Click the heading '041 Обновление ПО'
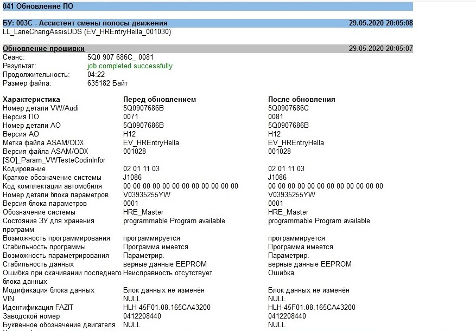Image resolution: width=476 pixels, height=331 pixels. tap(38, 6)
